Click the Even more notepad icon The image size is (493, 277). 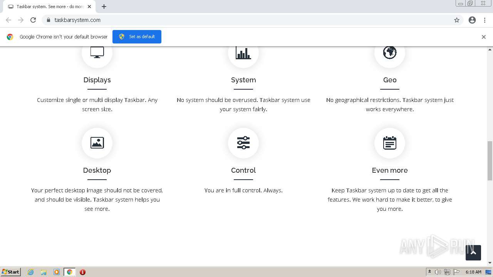(390, 143)
